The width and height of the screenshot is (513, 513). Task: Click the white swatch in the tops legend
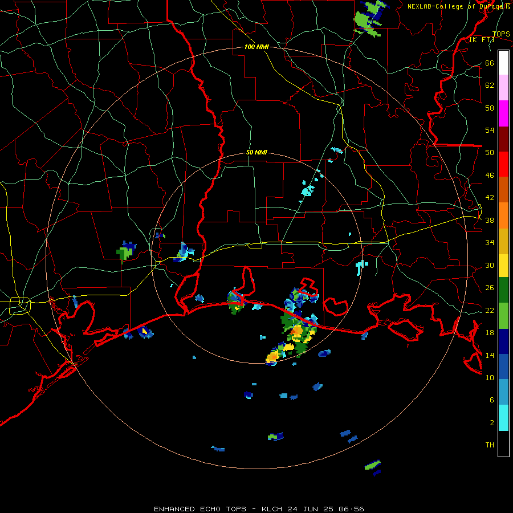click(503, 63)
